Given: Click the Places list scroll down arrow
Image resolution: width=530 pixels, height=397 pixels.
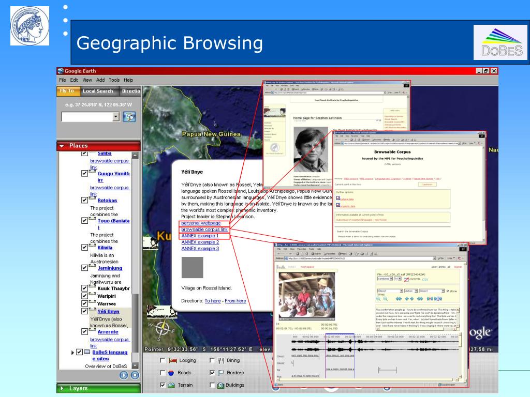Looking at the screenshot, I should [x=135, y=365].
